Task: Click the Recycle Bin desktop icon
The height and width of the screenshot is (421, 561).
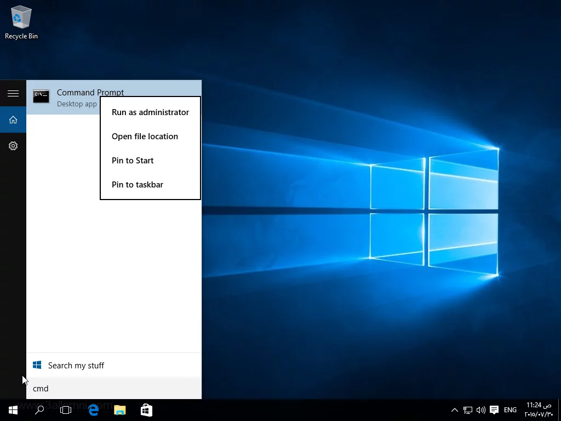Action: [x=21, y=22]
